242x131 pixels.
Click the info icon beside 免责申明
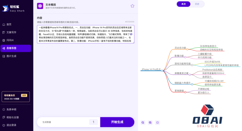coord(4,109)
